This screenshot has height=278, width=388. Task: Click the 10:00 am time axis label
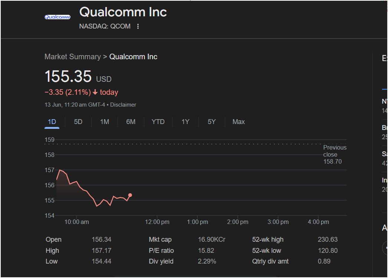tap(76, 222)
